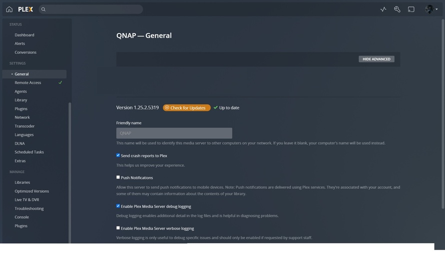Enable Push Notifications checkbox
Screen dimensions: 445x280
(x=118, y=177)
